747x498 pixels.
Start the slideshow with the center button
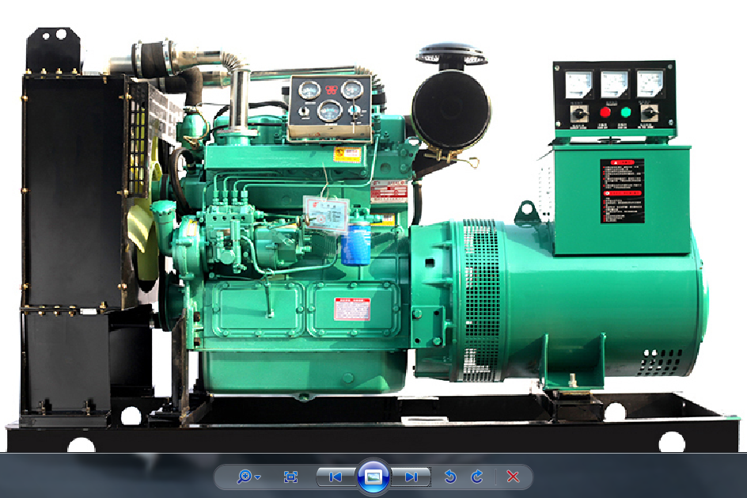tap(373, 476)
